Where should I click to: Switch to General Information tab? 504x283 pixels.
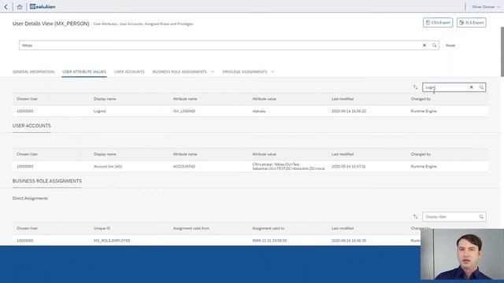click(x=33, y=72)
